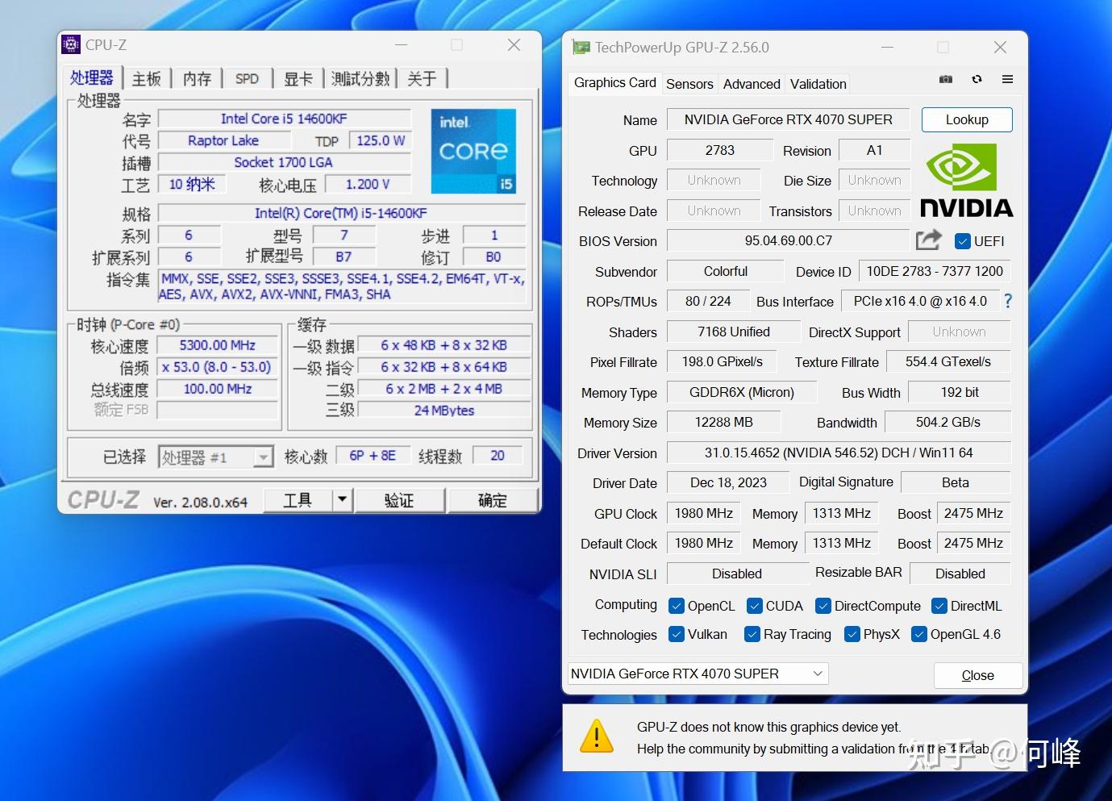Click the share icon next to BIOS Version
This screenshot has width=1112, height=801.
coord(928,240)
